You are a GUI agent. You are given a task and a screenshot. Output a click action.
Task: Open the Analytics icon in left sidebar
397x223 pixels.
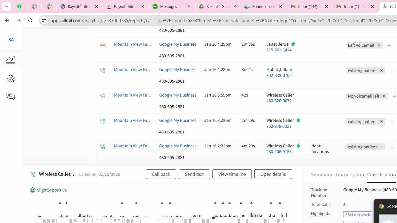pos(11,60)
